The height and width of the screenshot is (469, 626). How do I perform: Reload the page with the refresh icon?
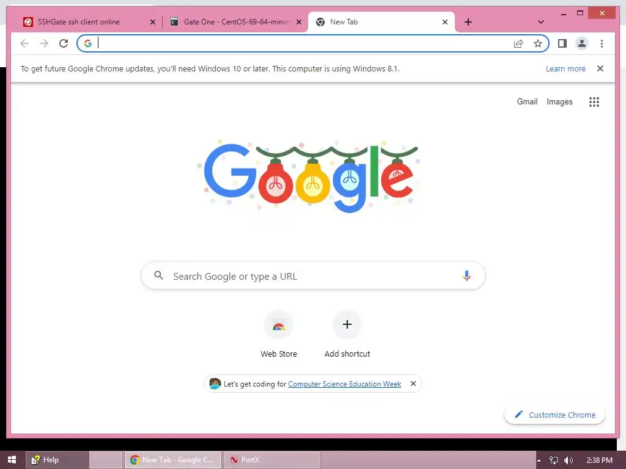64,43
